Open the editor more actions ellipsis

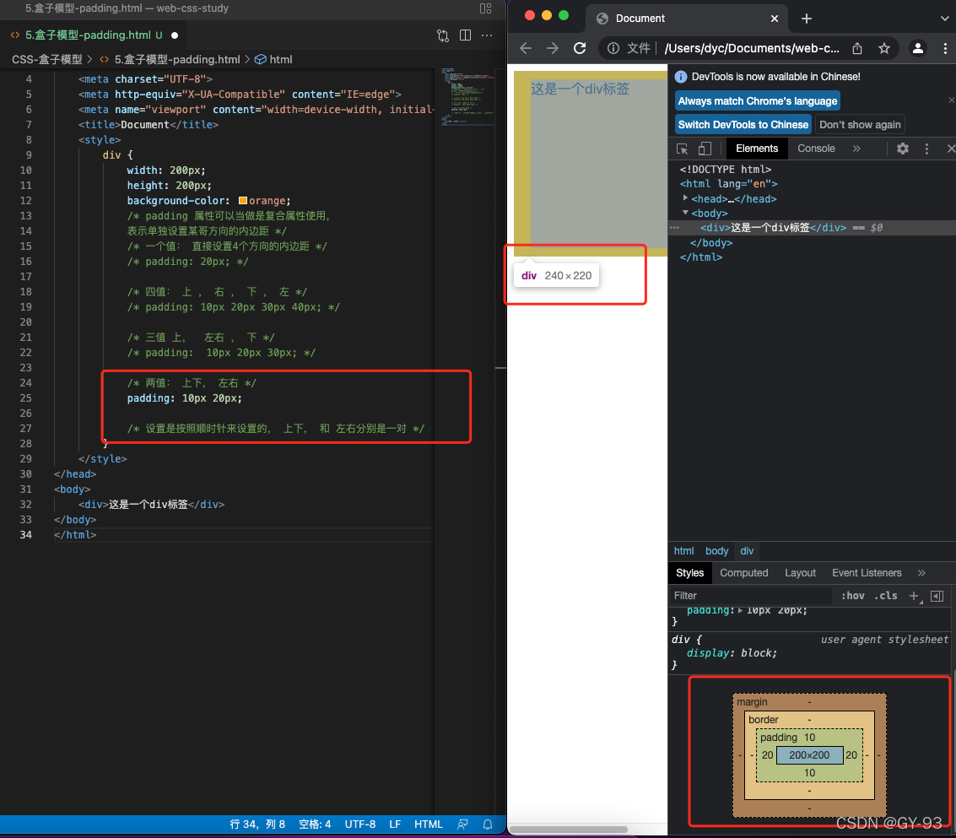(487, 35)
